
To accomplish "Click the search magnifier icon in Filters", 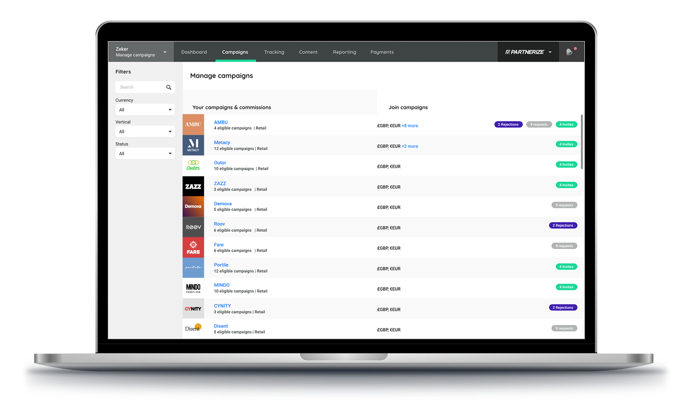I will (168, 87).
